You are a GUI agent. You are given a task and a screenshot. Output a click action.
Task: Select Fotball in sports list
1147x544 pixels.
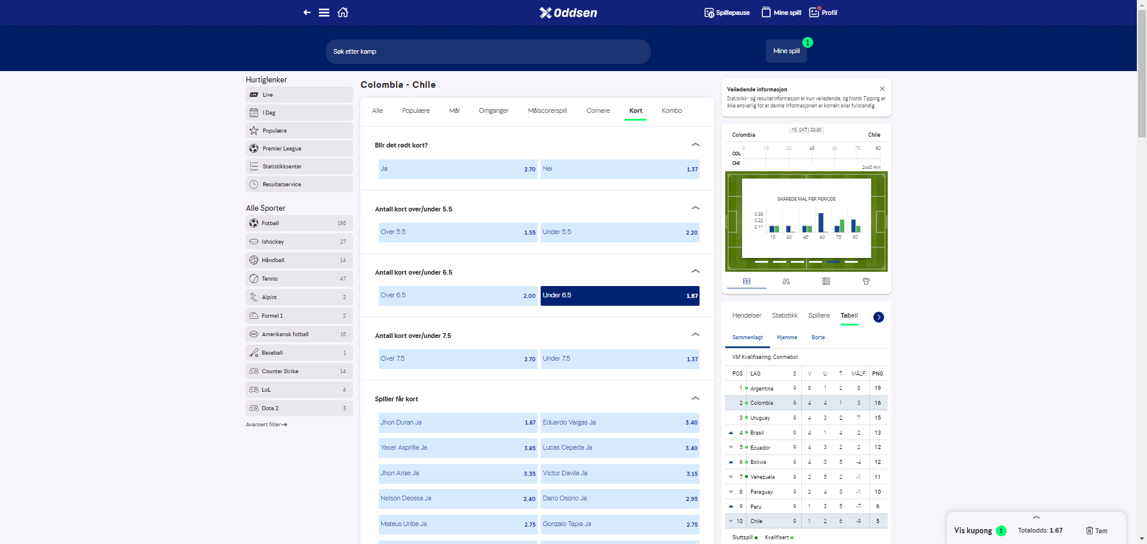pos(299,223)
